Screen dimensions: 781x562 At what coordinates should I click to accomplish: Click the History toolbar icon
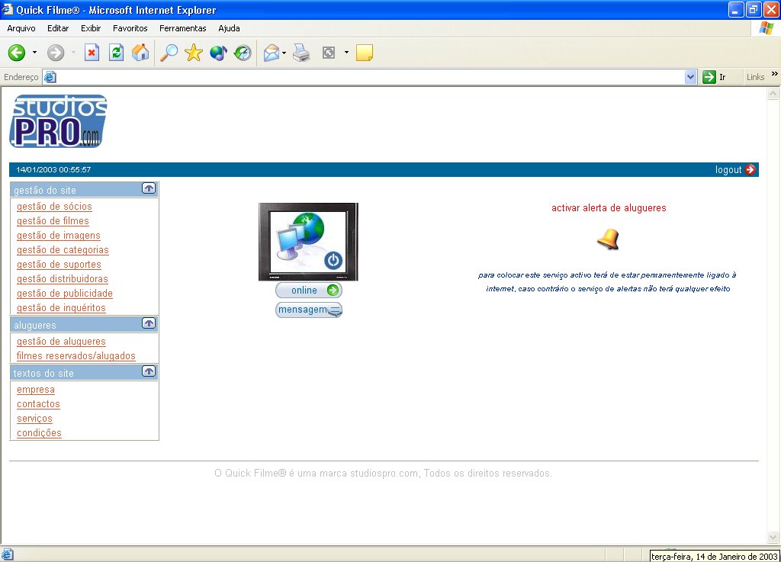coord(243,53)
